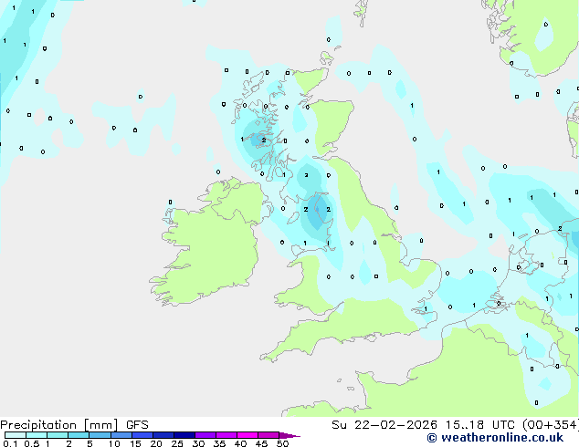The image size is (579, 447).
Task: Click the 1–2 mm legend swatch
Action: [58, 435]
